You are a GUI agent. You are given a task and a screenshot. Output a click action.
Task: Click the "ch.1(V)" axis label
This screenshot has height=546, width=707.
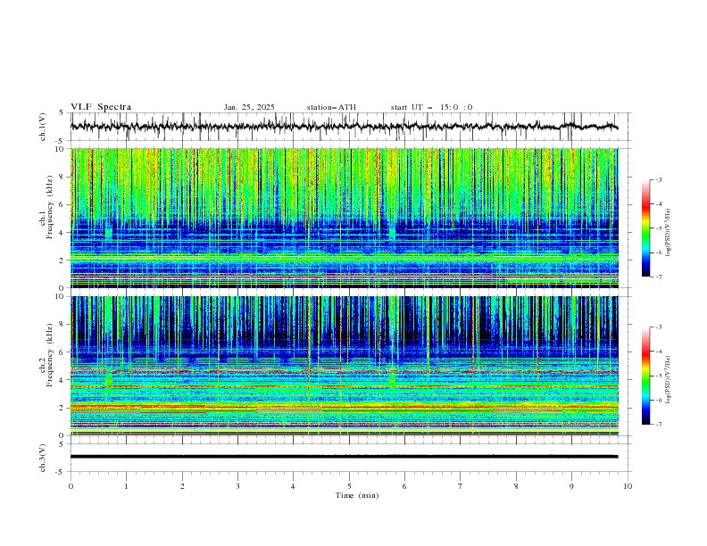click(x=43, y=127)
